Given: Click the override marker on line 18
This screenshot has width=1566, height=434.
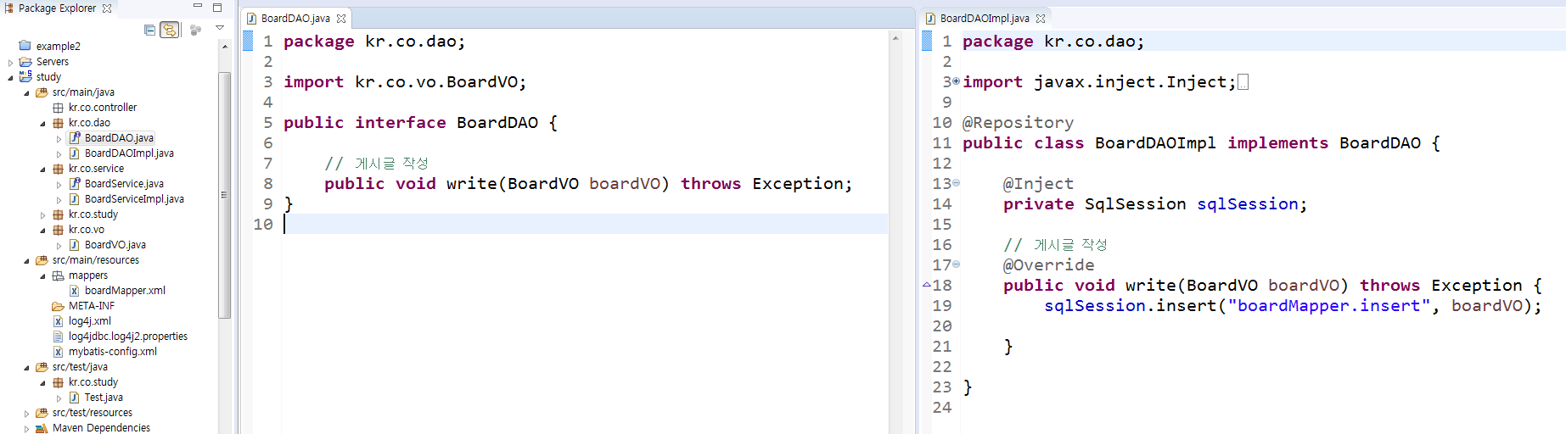Looking at the screenshot, I should 927,286.
